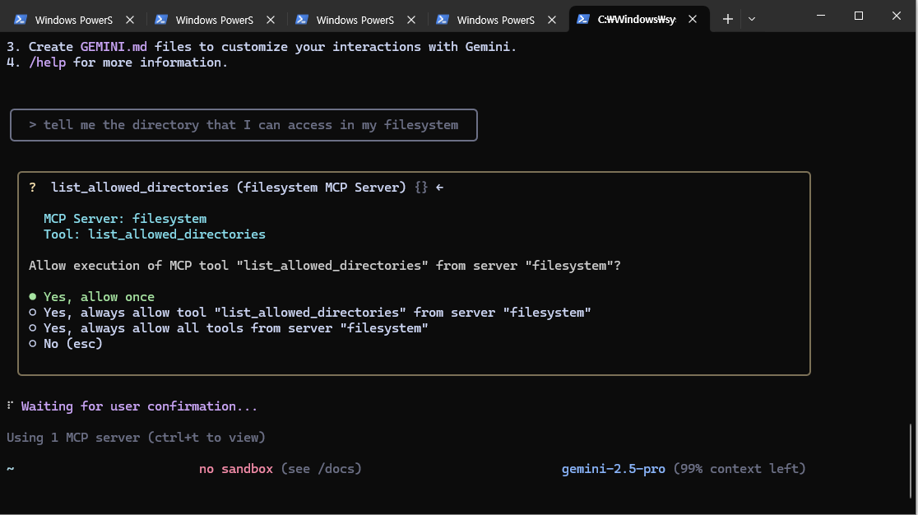Image resolution: width=918 pixels, height=515 pixels.
Task: Close the first Windows PowerShell tab
Action: [130, 20]
